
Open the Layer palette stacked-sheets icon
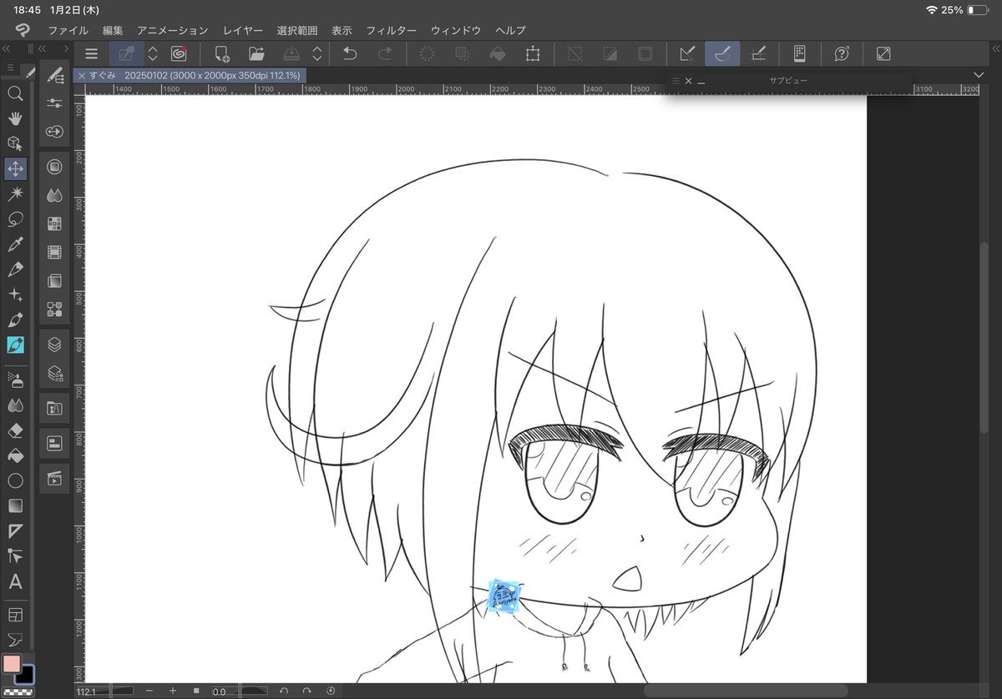(55, 344)
